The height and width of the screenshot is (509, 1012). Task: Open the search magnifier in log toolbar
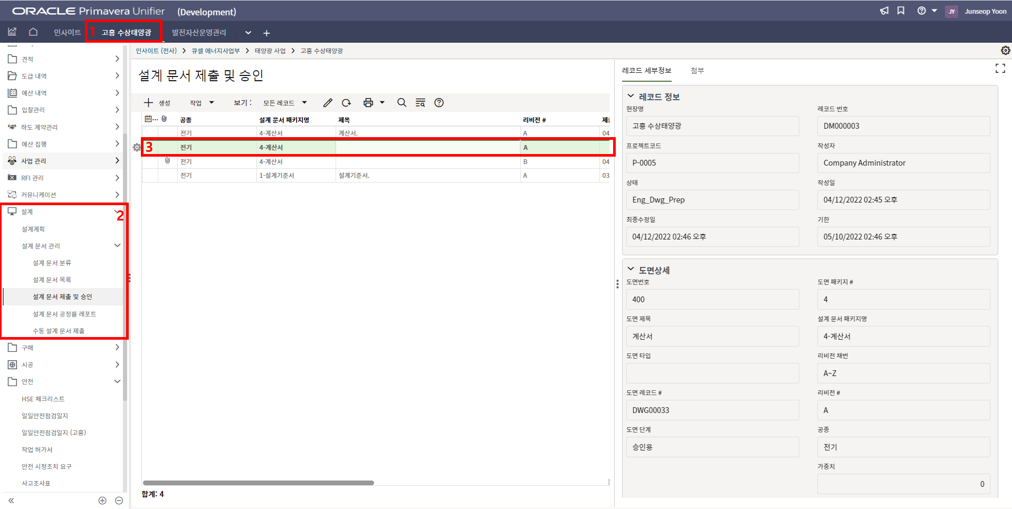pyautogui.click(x=402, y=103)
